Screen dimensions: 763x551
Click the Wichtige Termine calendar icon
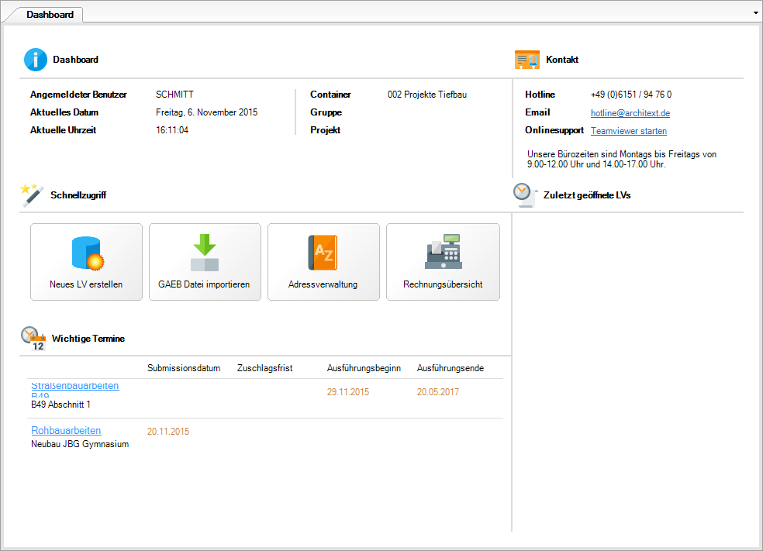pos(33,339)
